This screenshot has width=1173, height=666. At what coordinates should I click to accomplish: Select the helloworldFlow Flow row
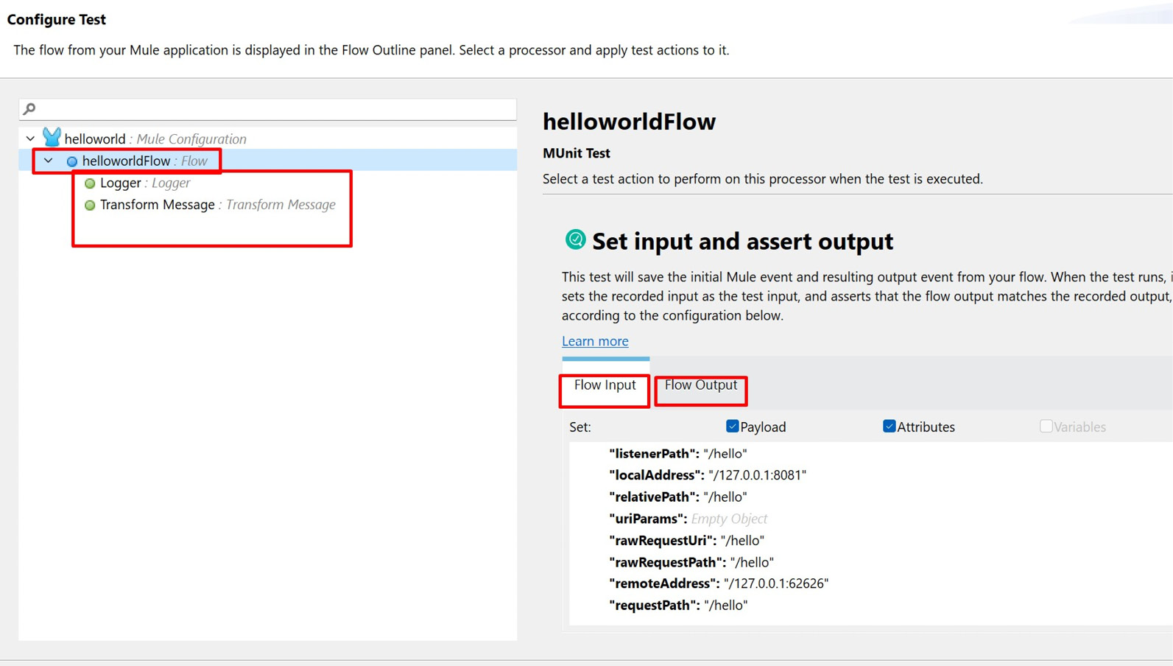tap(268, 161)
